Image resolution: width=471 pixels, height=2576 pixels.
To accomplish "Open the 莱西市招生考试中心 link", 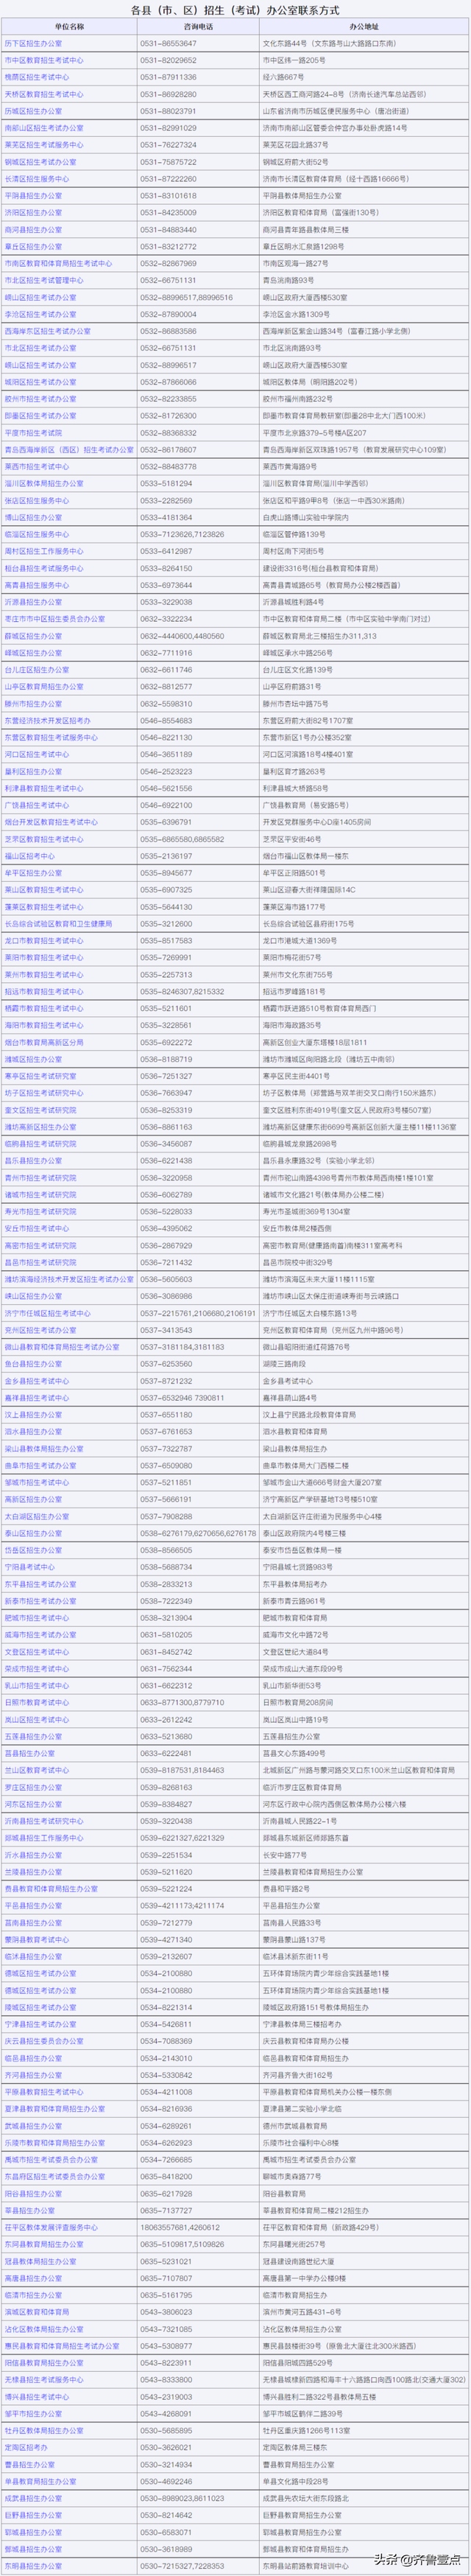I will [37, 466].
